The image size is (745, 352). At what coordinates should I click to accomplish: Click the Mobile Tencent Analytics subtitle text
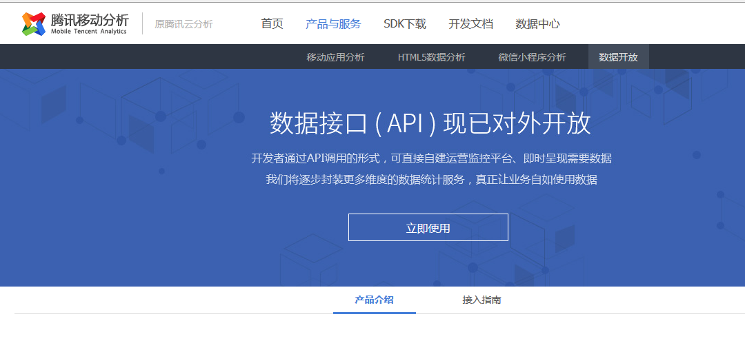point(89,31)
